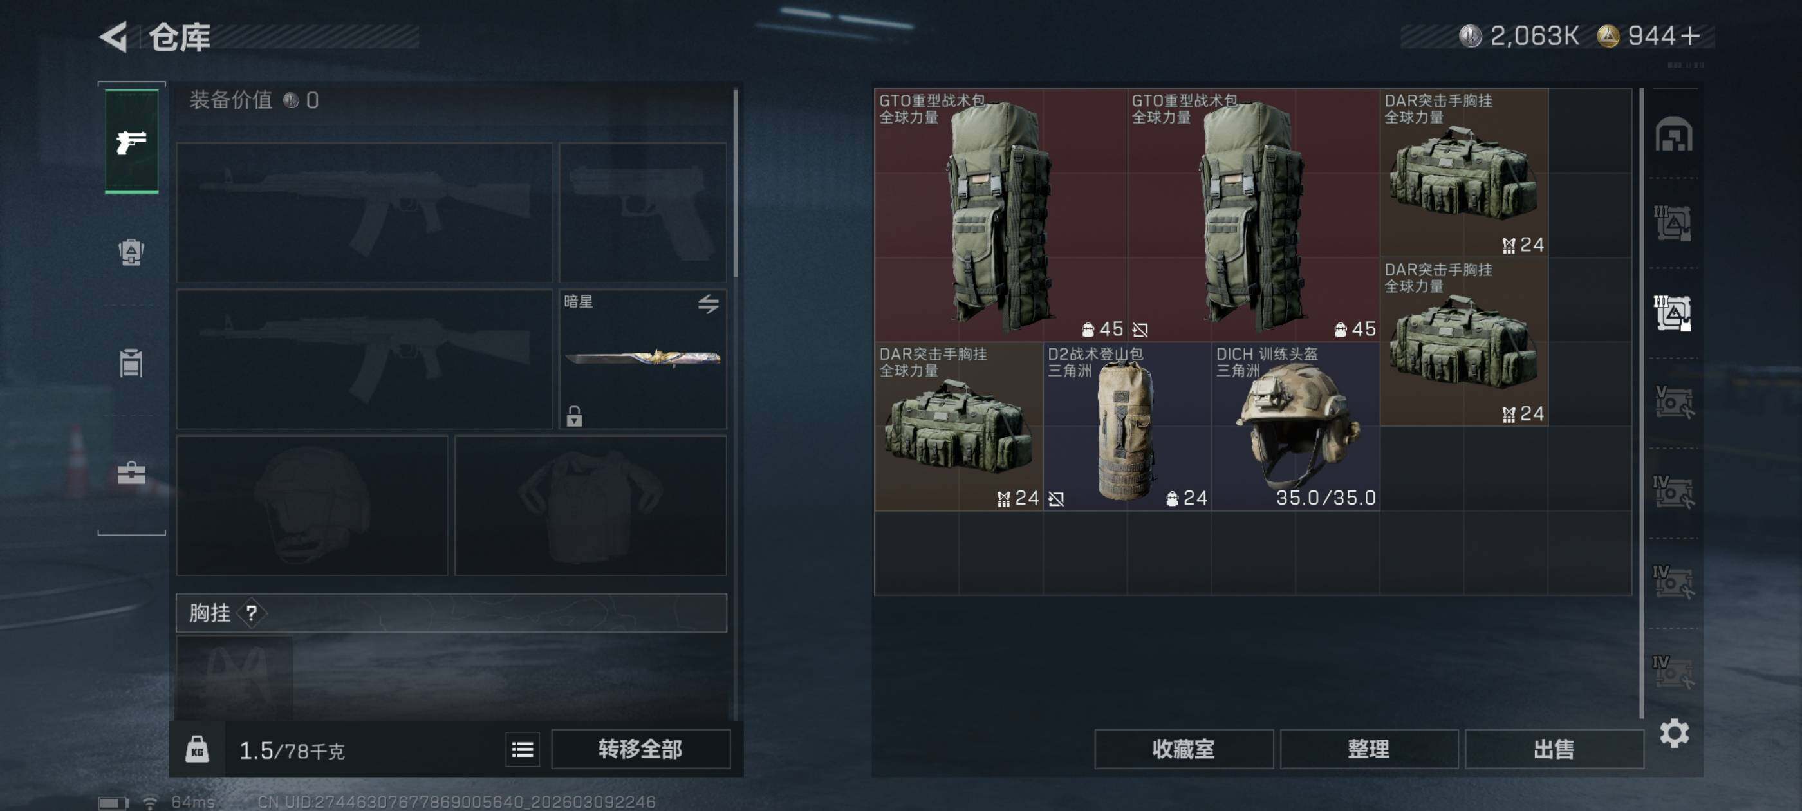Select the D2战术登山包 backpack item
1802x811 pixels.
(1128, 426)
